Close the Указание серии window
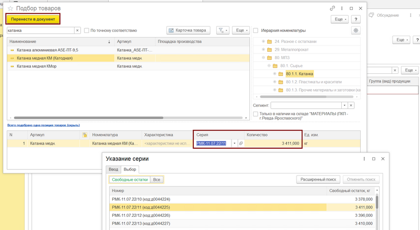Viewport: 420px width, 230px height. [383, 159]
